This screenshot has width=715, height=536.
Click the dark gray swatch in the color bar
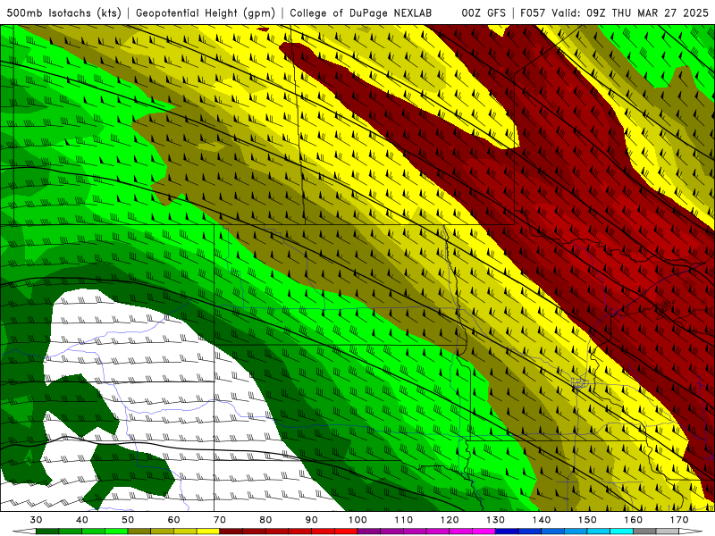click(x=644, y=532)
